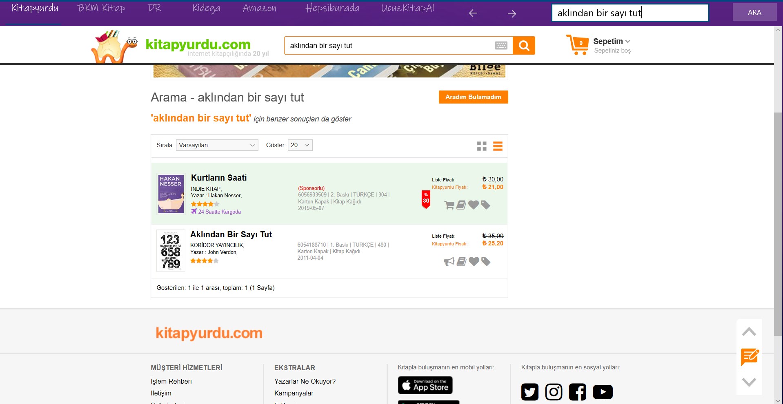Select the DR store tab
Screen dimensions: 783x404
click(154, 8)
